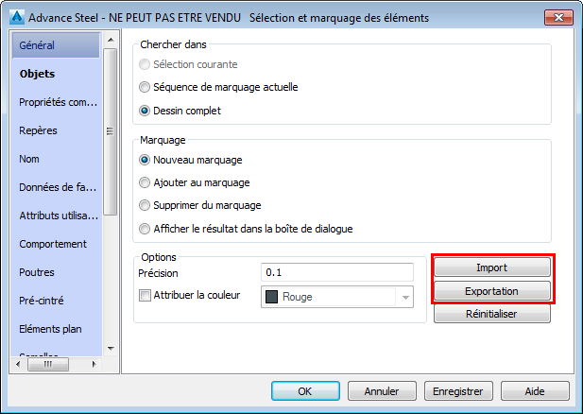Click the Rouge color swatch square
Screen dimensions: 583x414
point(271,297)
